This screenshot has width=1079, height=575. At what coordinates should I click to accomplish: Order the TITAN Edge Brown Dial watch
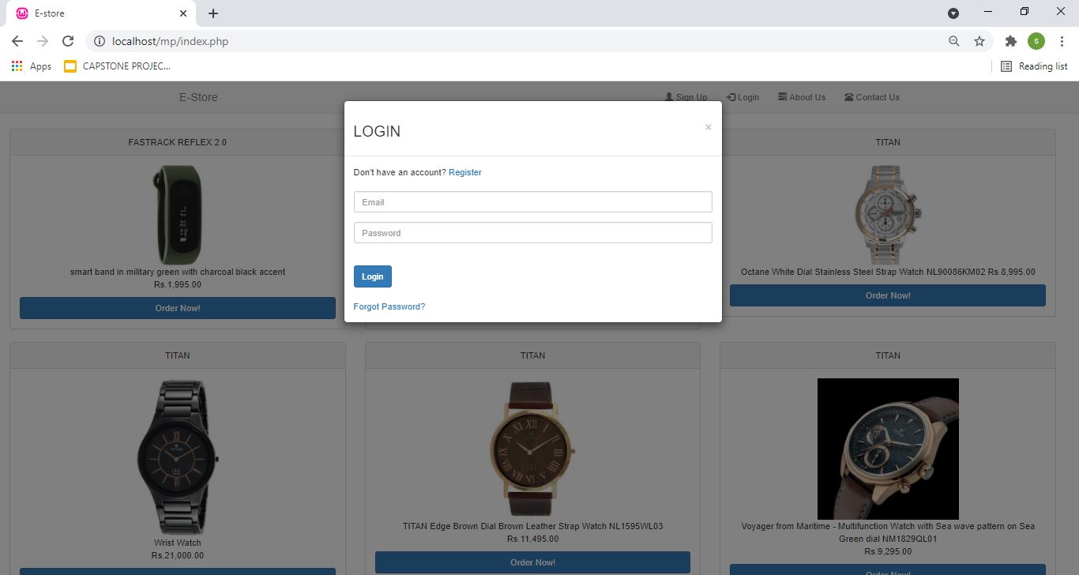tap(532, 562)
